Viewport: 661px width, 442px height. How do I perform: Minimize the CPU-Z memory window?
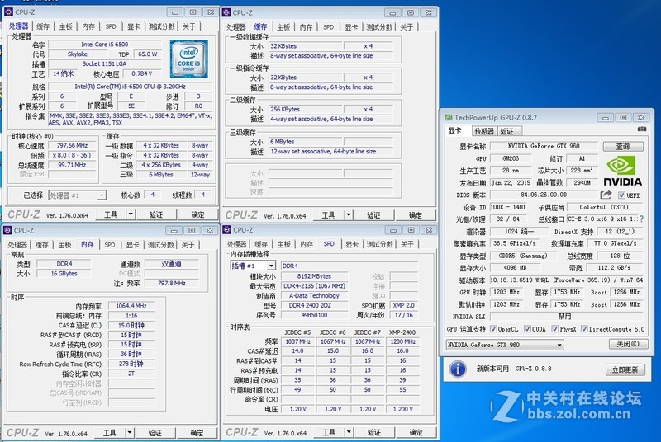[x=174, y=230]
